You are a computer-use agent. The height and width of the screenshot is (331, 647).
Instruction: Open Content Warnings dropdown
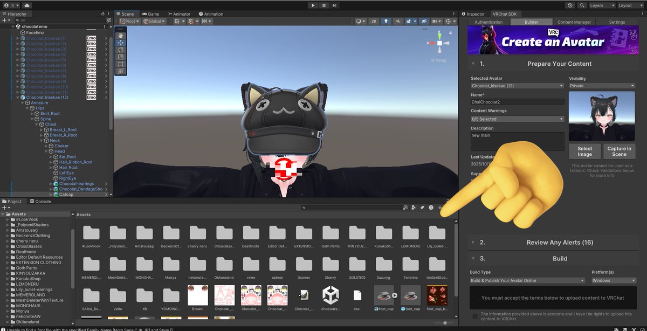(518, 119)
